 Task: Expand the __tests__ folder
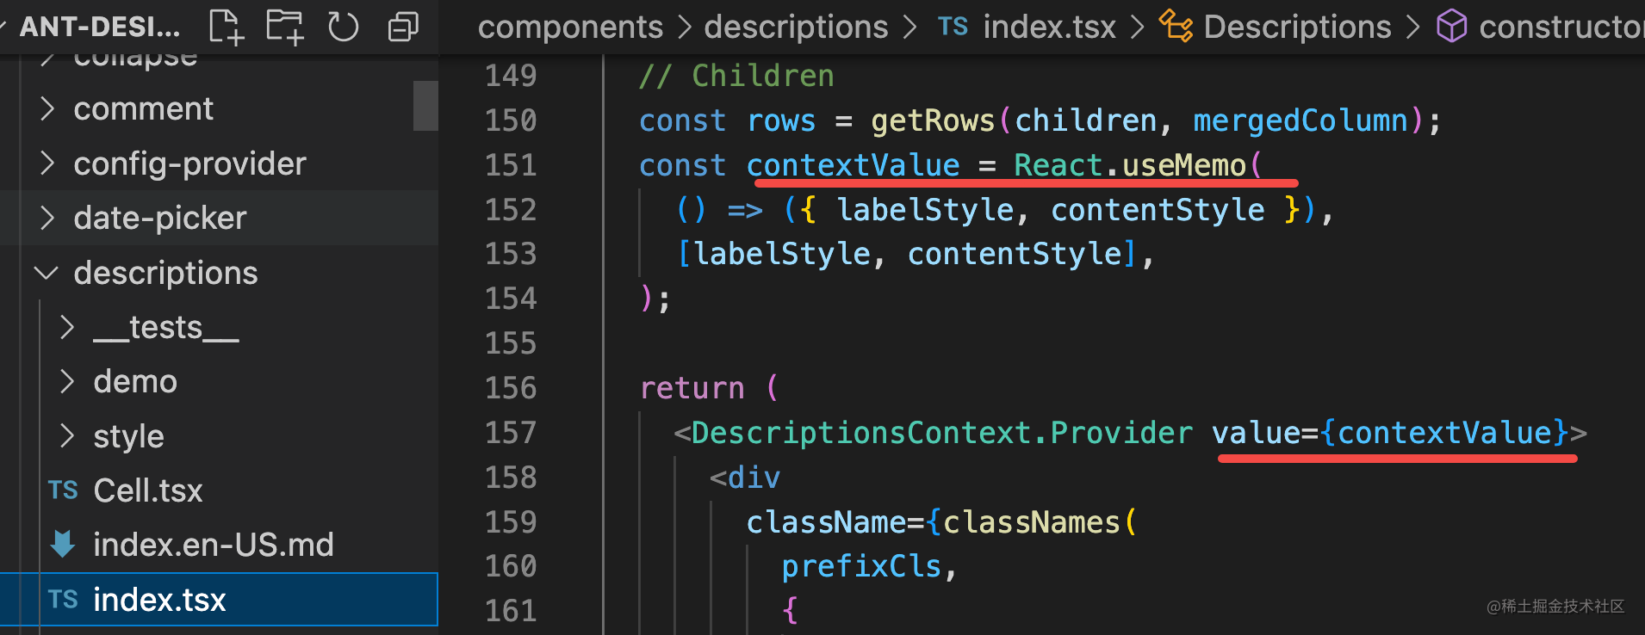[x=67, y=328]
